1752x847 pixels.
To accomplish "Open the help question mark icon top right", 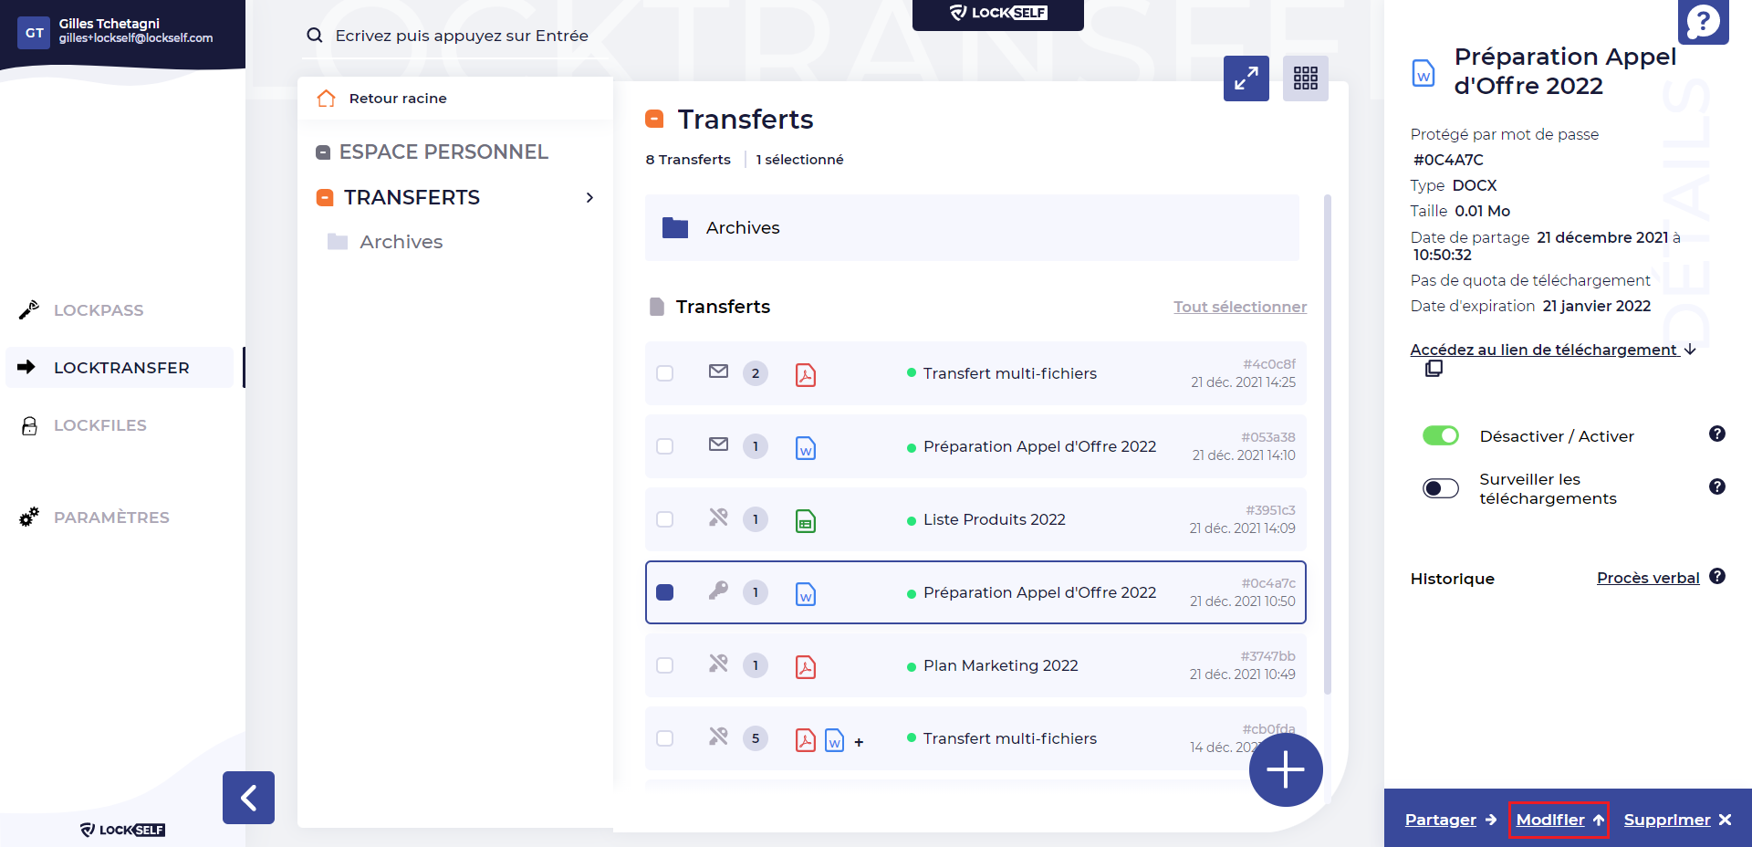I will tap(1703, 21).
